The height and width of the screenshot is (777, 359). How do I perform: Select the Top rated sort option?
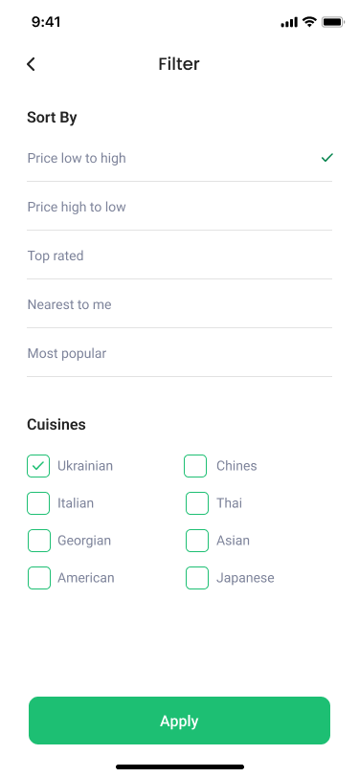pyautogui.click(x=180, y=255)
